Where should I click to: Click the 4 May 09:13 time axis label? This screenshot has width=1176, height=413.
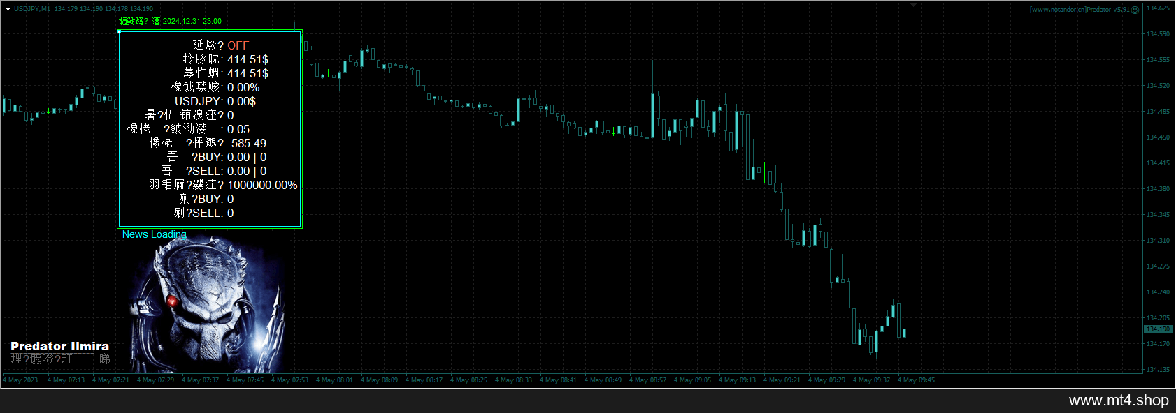pyautogui.click(x=737, y=380)
